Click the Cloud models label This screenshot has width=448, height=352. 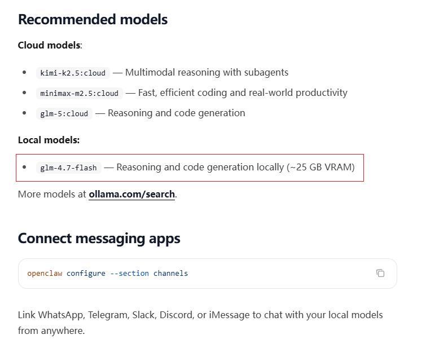click(49, 45)
